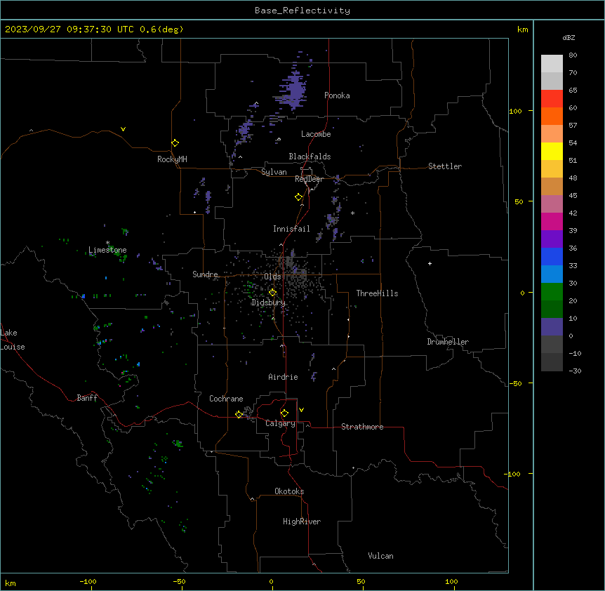Click the Airdrie city label
605x591 pixels.
tap(283, 377)
